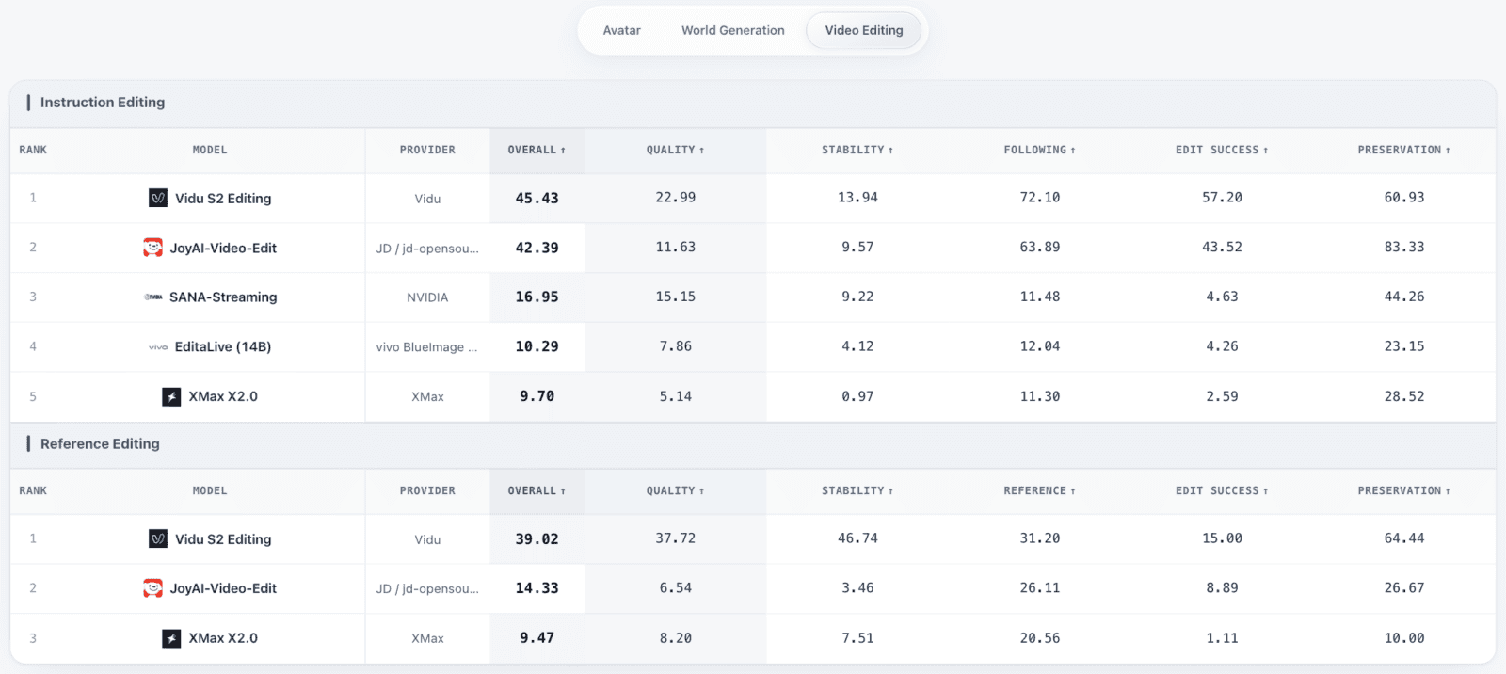Open XMax X2.0 in the Reference Editing table
The width and height of the screenshot is (1506, 674).
point(223,638)
